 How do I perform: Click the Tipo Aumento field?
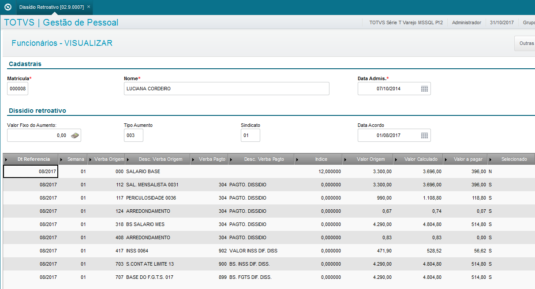point(134,135)
